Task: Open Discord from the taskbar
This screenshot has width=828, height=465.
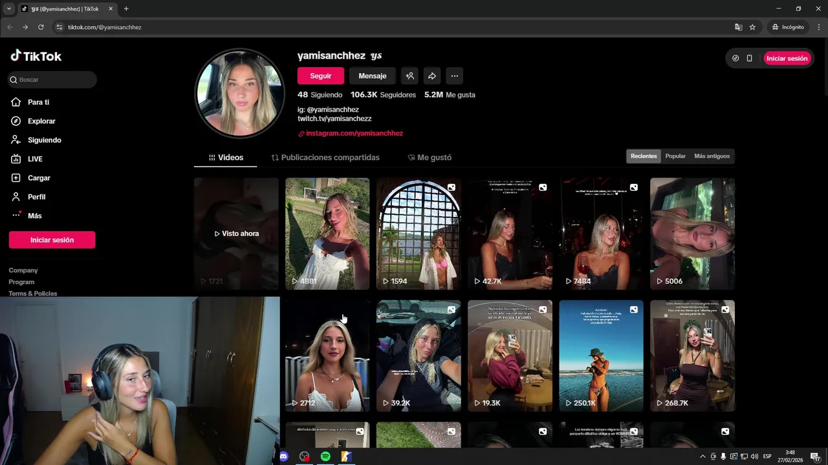Action: click(283, 457)
